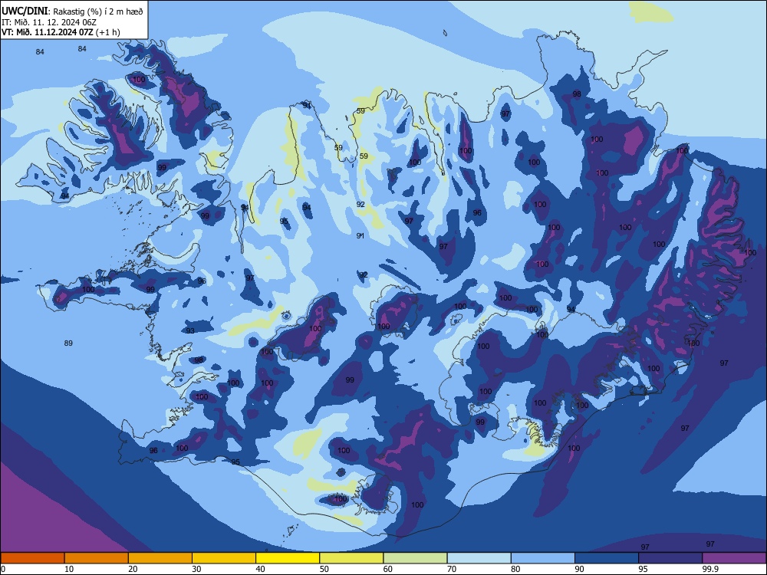The width and height of the screenshot is (767, 575).
Task: Select the purple above-99.9 legend swatch
Action: pyautogui.click(x=734, y=558)
